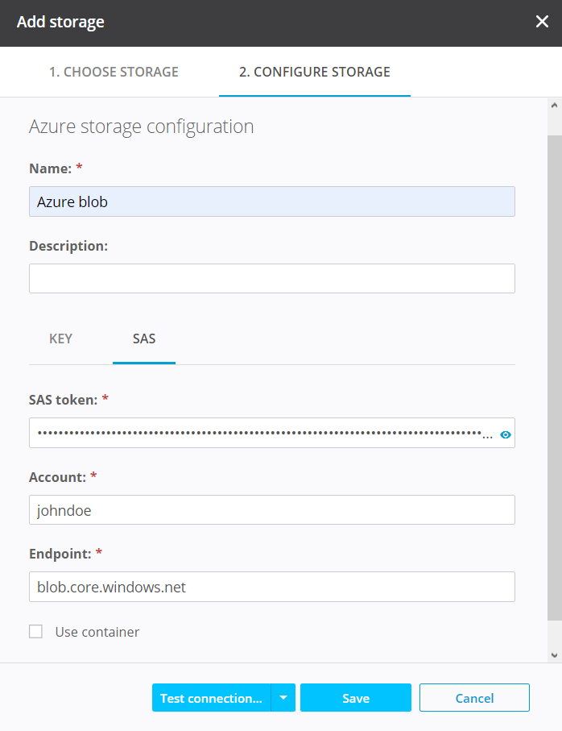This screenshot has height=731, width=562.
Task: Enable the Use container checkbox
Action: [35, 631]
